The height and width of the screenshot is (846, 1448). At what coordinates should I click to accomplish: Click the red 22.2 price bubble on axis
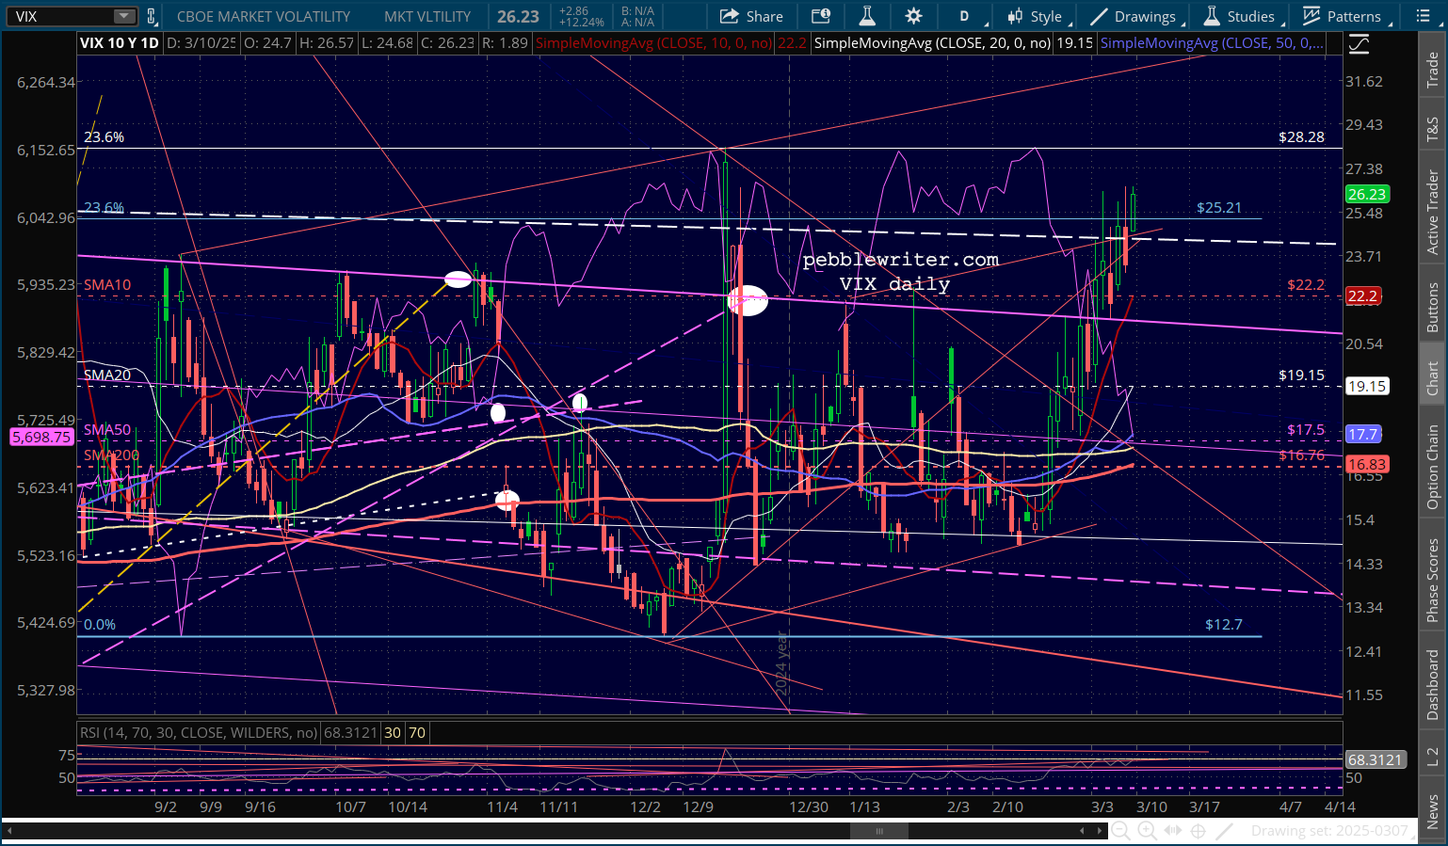[1363, 295]
